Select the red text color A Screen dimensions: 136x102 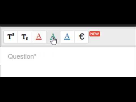39,37
